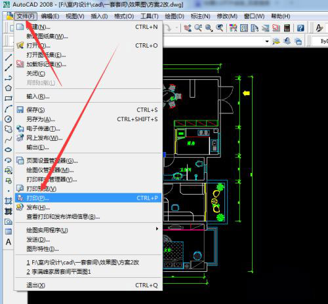
Task: Open the QuickCalc calculator icon
Action: pos(287,28)
